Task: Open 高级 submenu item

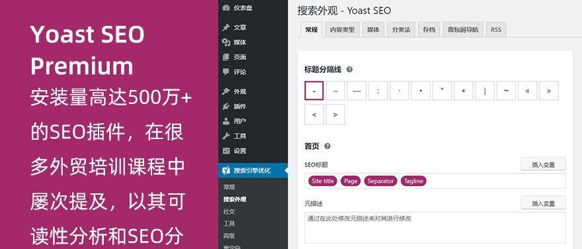Action: (x=229, y=236)
